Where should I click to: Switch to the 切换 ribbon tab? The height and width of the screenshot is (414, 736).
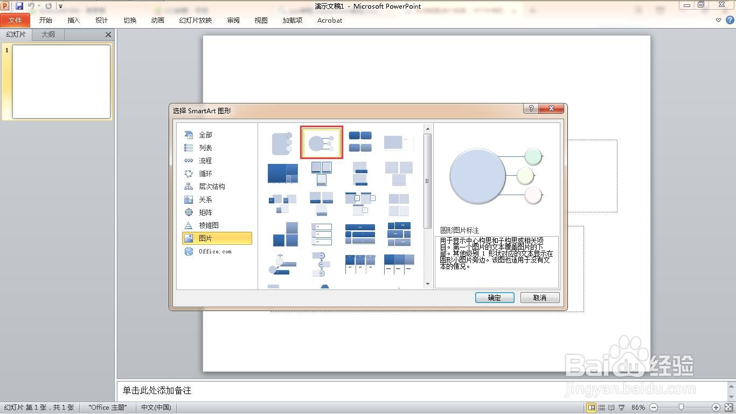130,20
